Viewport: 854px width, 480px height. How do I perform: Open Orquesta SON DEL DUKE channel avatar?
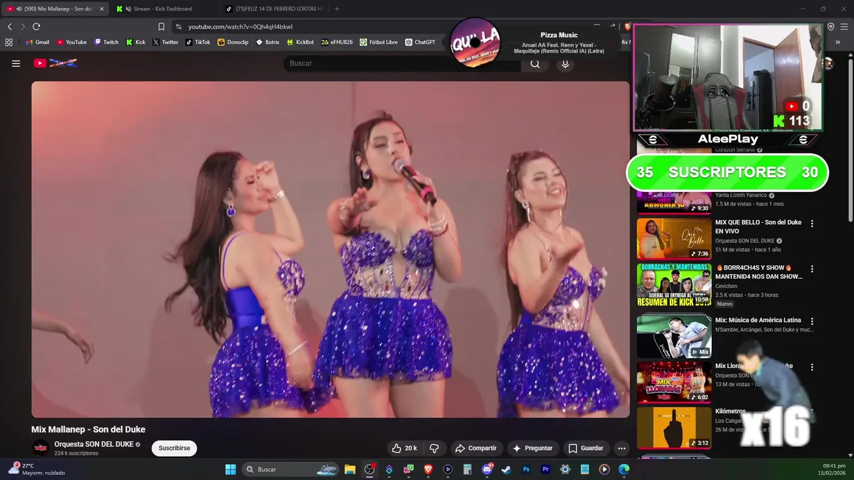click(41, 448)
